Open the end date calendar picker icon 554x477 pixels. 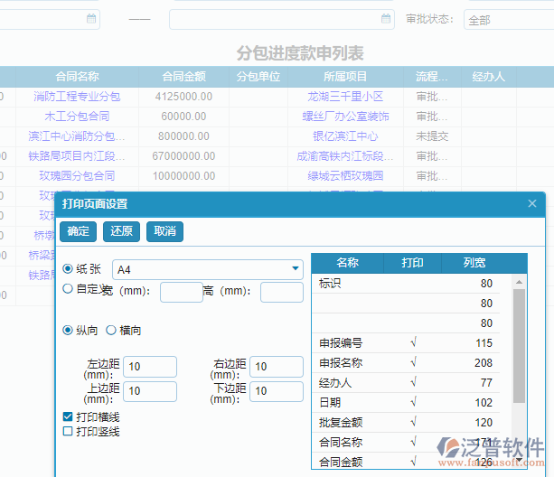point(386,18)
